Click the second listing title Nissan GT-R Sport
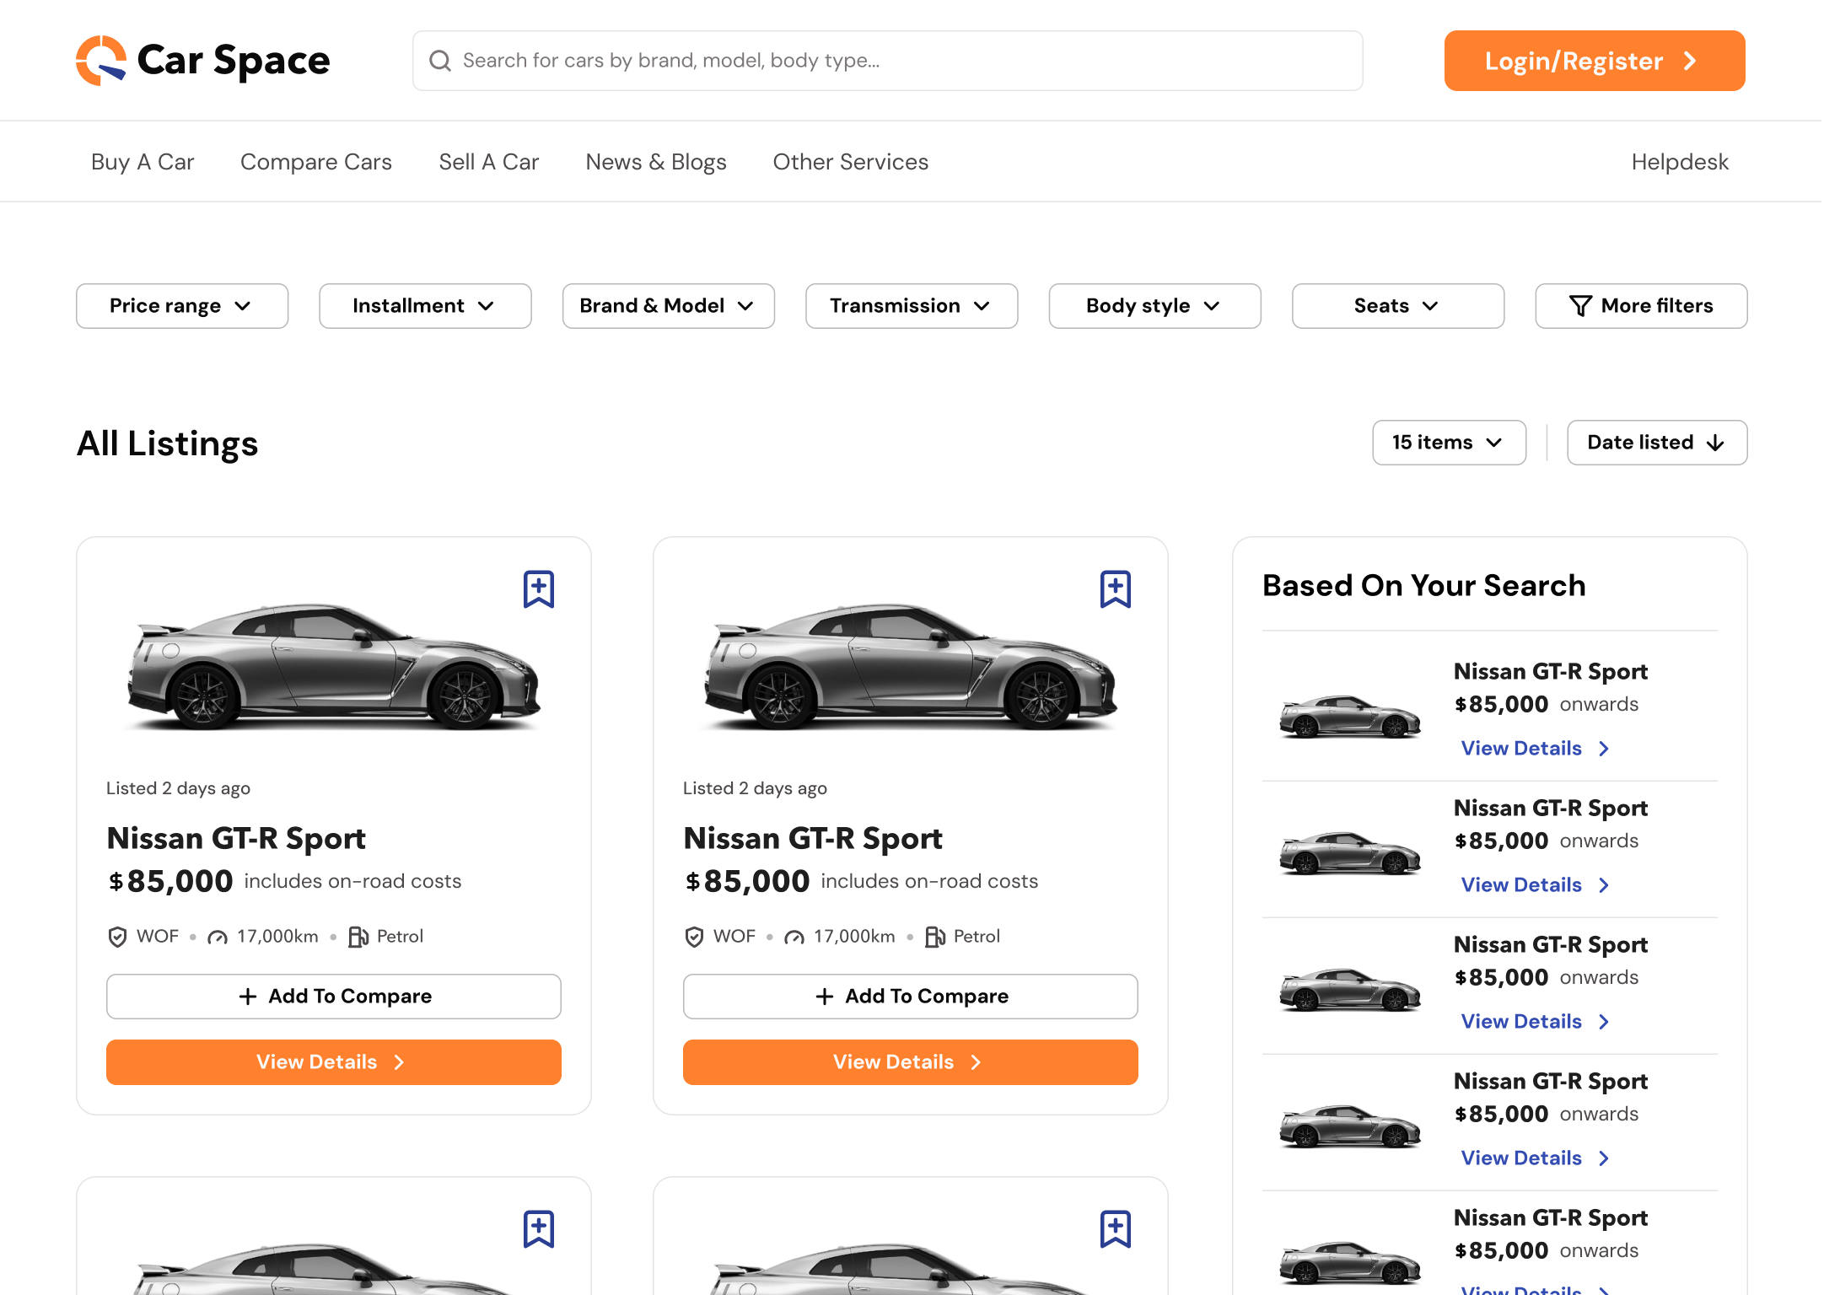1824x1295 pixels. [813, 839]
